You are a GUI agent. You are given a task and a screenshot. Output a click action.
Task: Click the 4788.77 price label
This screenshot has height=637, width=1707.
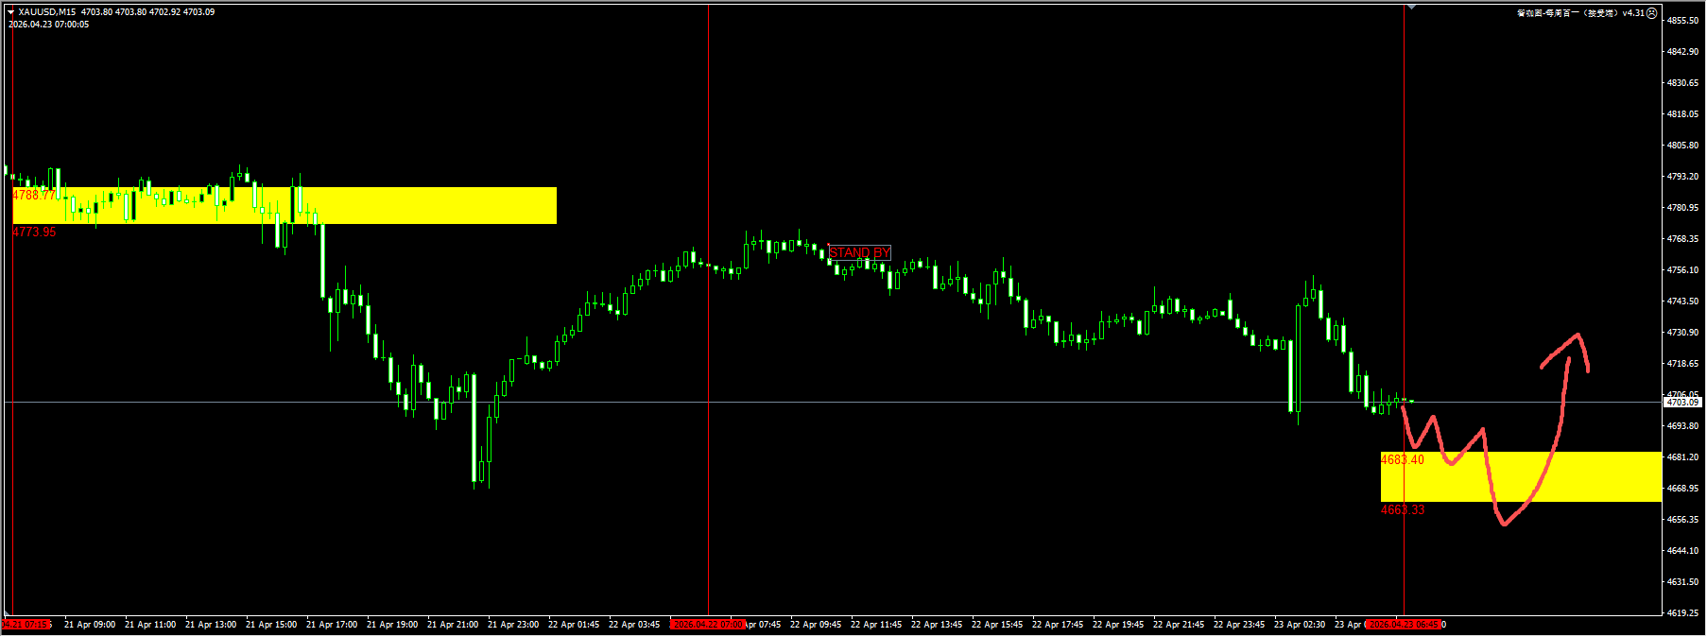pos(33,195)
